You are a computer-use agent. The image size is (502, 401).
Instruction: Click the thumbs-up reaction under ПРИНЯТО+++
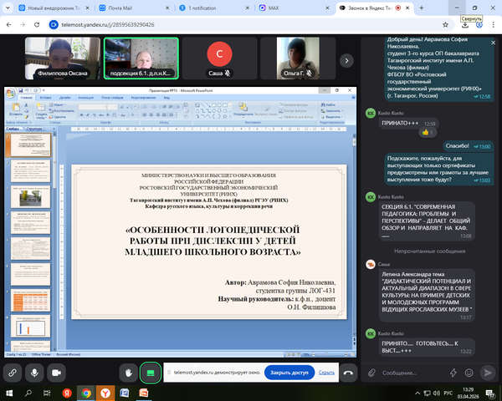[x=428, y=132]
